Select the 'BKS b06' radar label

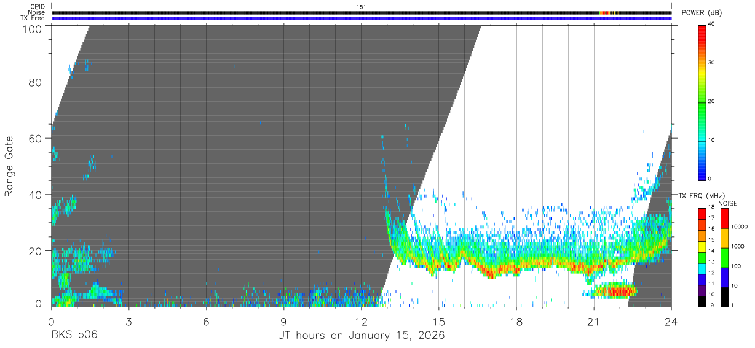(74, 335)
